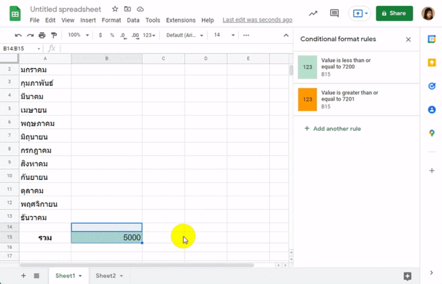Open the 123 number format dropdown
442x284 pixels.
(149, 35)
